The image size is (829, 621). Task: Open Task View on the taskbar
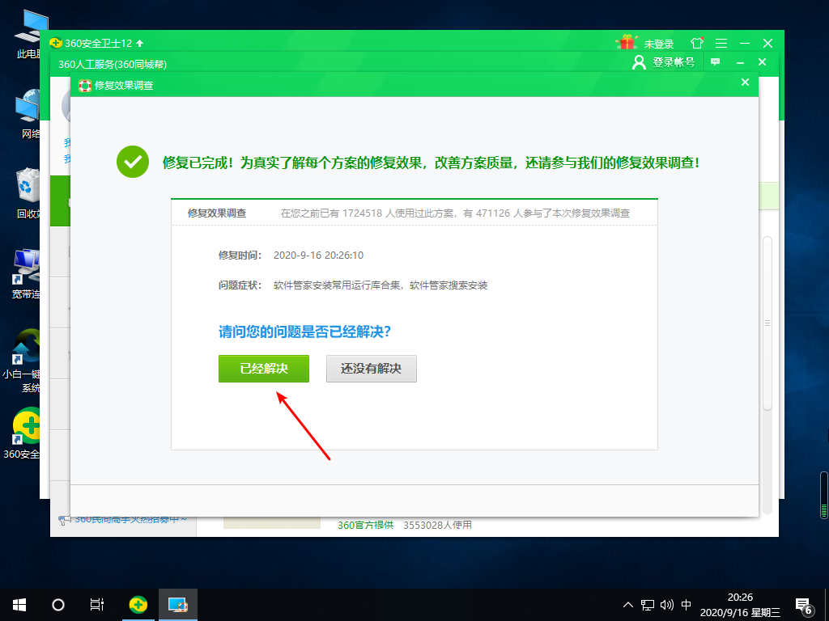pyautogui.click(x=96, y=604)
